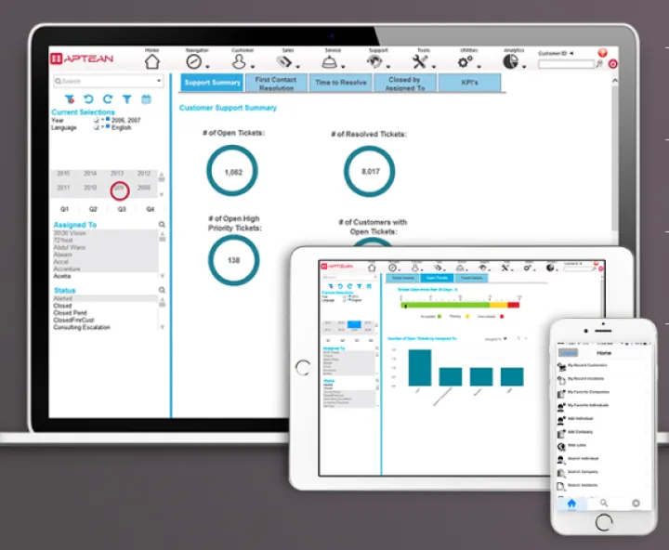Clear selections with the red filter icon

tap(69, 99)
